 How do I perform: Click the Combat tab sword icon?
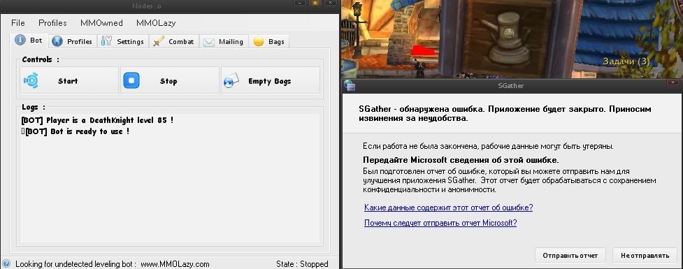(159, 41)
